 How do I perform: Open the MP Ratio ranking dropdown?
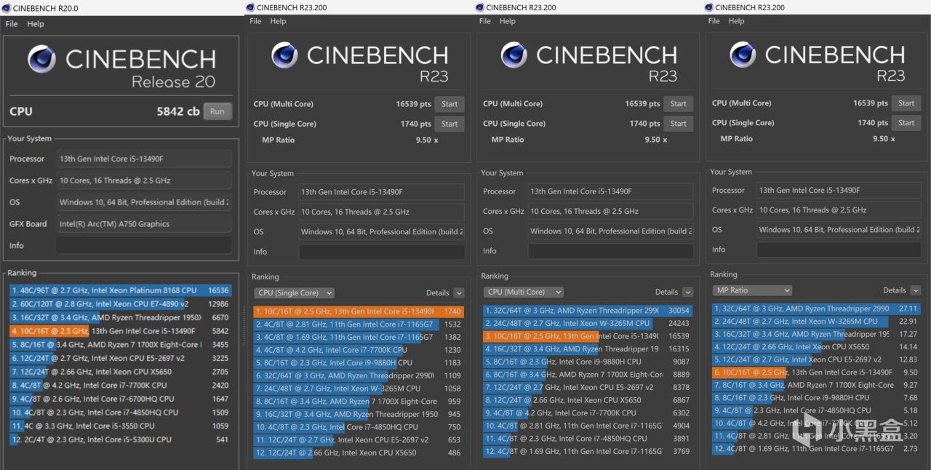(752, 290)
